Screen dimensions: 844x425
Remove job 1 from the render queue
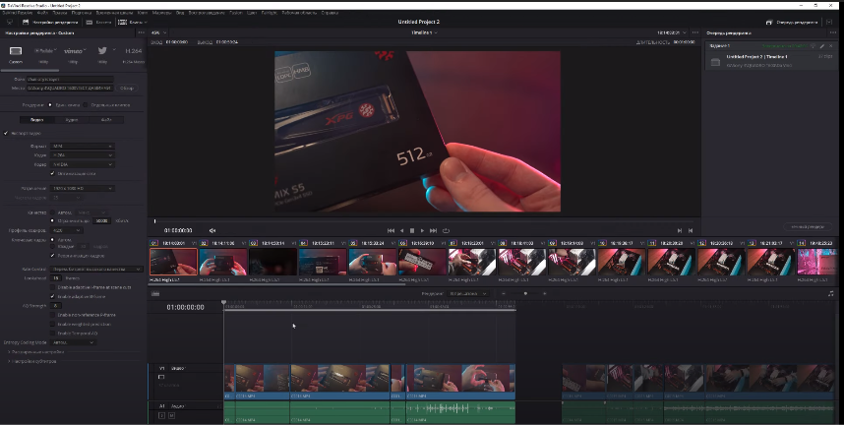click(830, 46)
